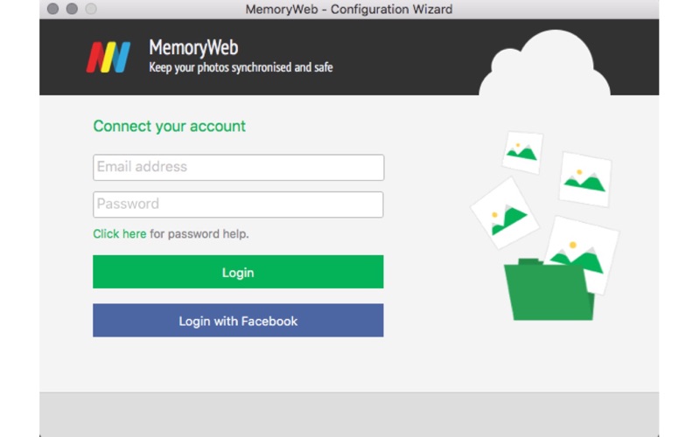
Task: Minimize the Configuration Wizard window
Action: pos(72,9)
